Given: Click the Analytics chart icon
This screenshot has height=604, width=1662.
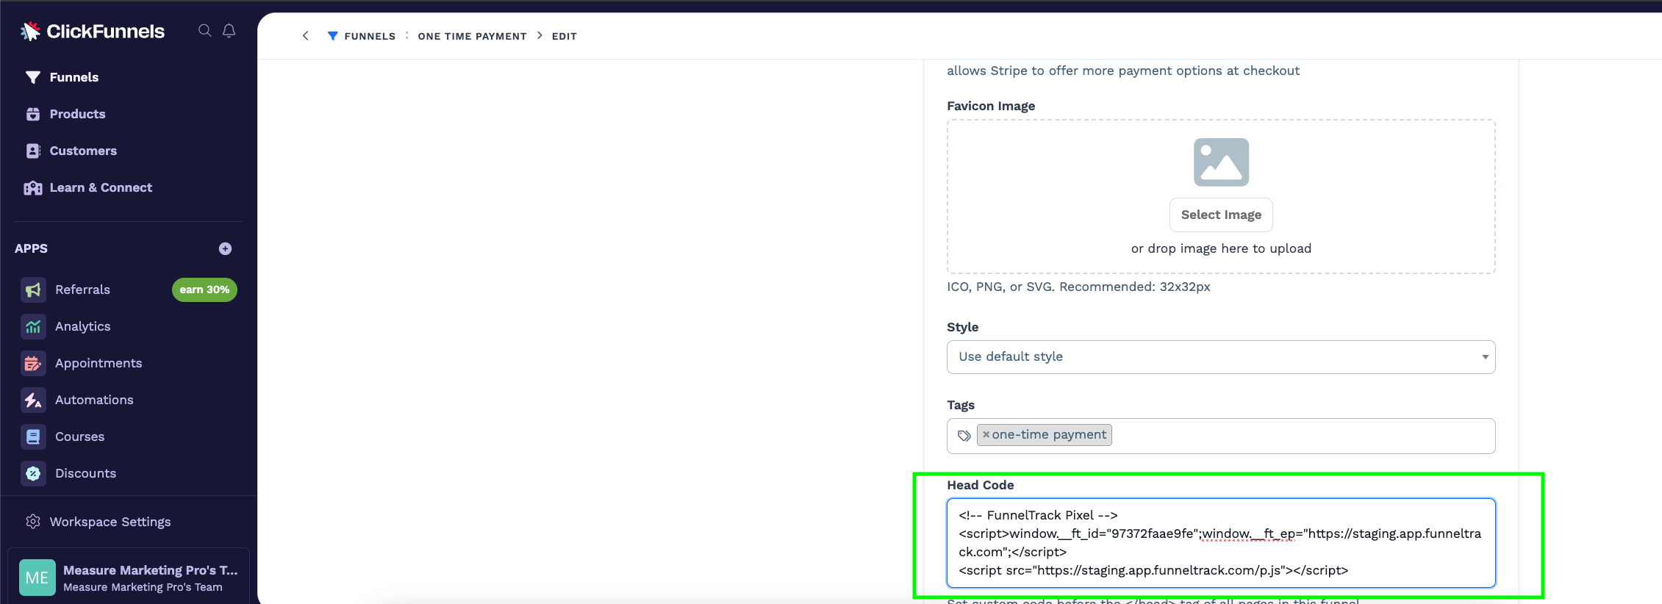Looking at the screenshot, I should (x=33, y=326).
